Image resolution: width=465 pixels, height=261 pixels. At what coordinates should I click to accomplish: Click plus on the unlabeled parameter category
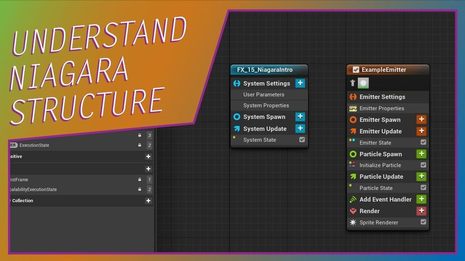tap(148, 169)
